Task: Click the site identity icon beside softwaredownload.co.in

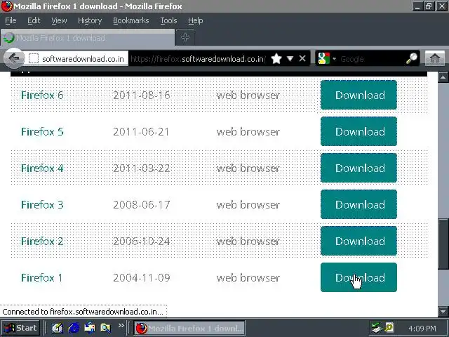Action: pos(34,59)
